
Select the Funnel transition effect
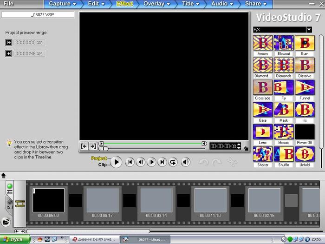point(305,87)
